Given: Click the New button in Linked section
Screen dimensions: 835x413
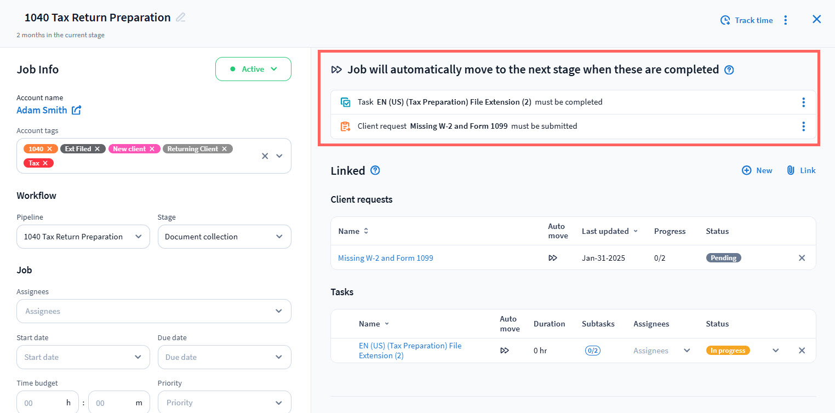Looking at the screenshot, I should (x=757, y=170).
